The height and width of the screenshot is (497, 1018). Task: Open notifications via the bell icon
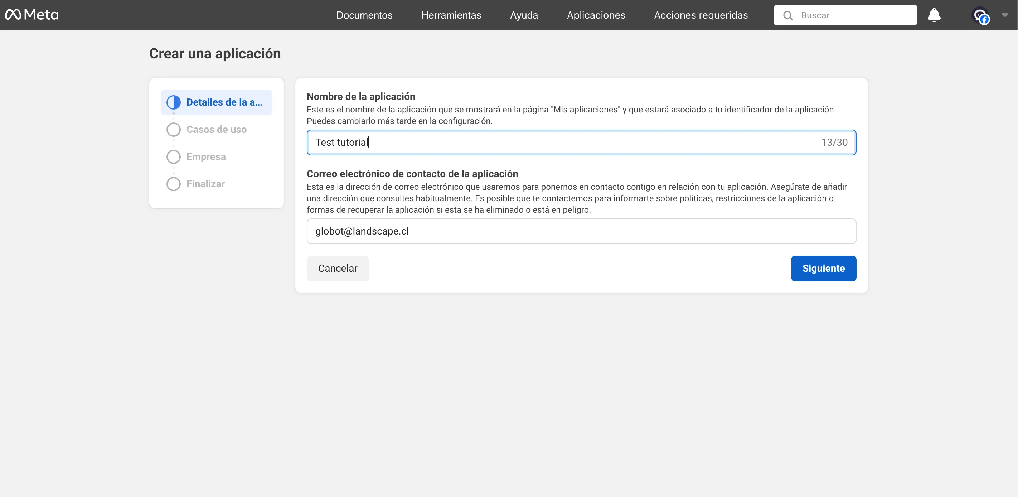click(934, 15)
